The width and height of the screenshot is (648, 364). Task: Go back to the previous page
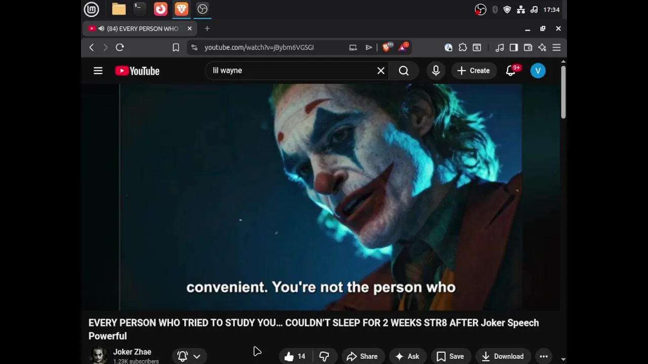(92, 48)
